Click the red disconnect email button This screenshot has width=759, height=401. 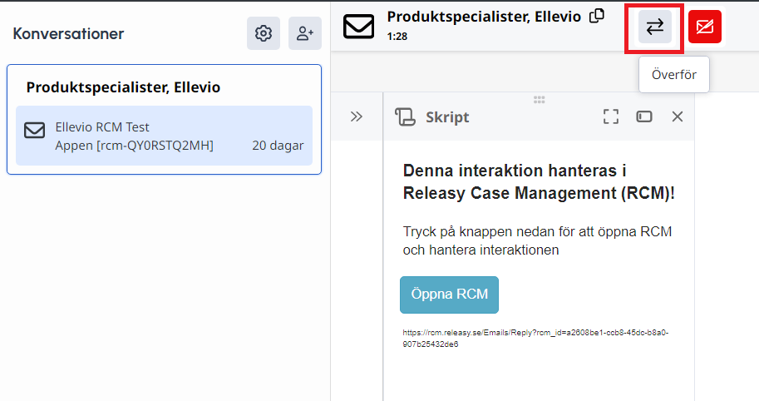pos(705,27)
